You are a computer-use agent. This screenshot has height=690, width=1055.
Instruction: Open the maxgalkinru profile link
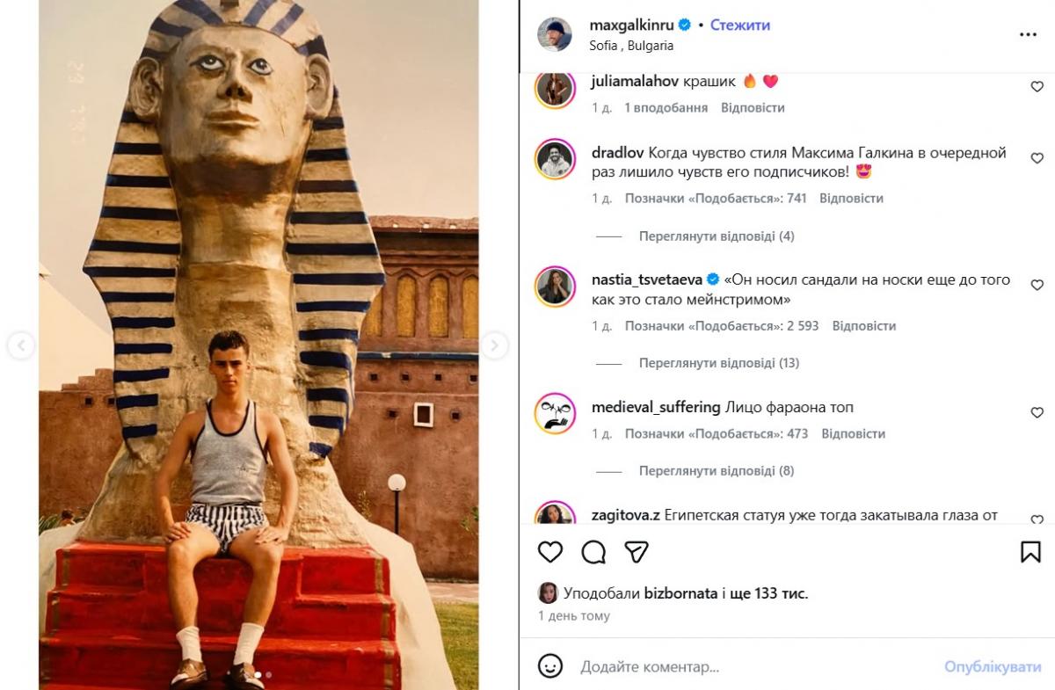click(631, 25)
